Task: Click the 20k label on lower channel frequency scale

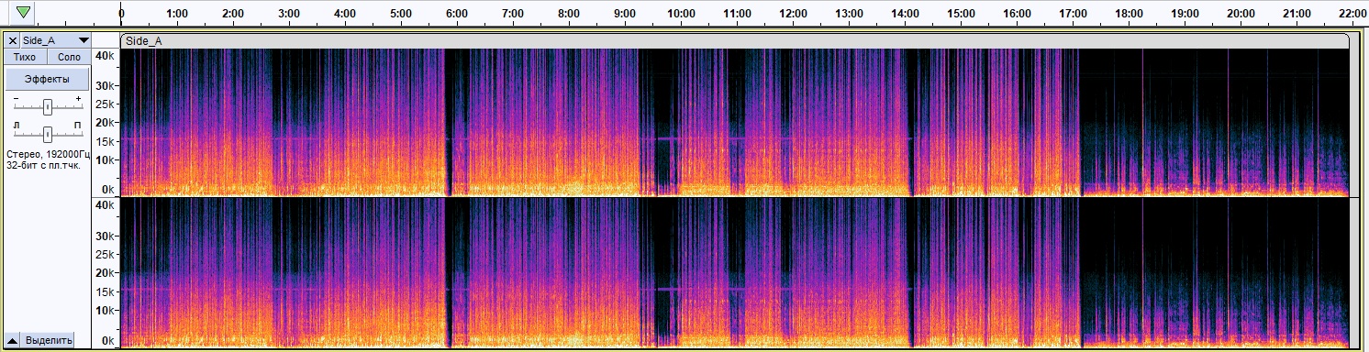Action: [106, 273]
